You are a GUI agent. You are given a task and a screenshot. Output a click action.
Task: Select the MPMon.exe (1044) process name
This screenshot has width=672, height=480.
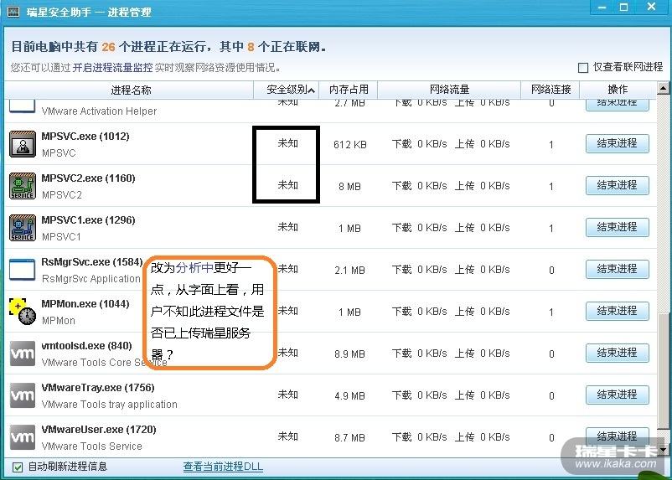85,304
